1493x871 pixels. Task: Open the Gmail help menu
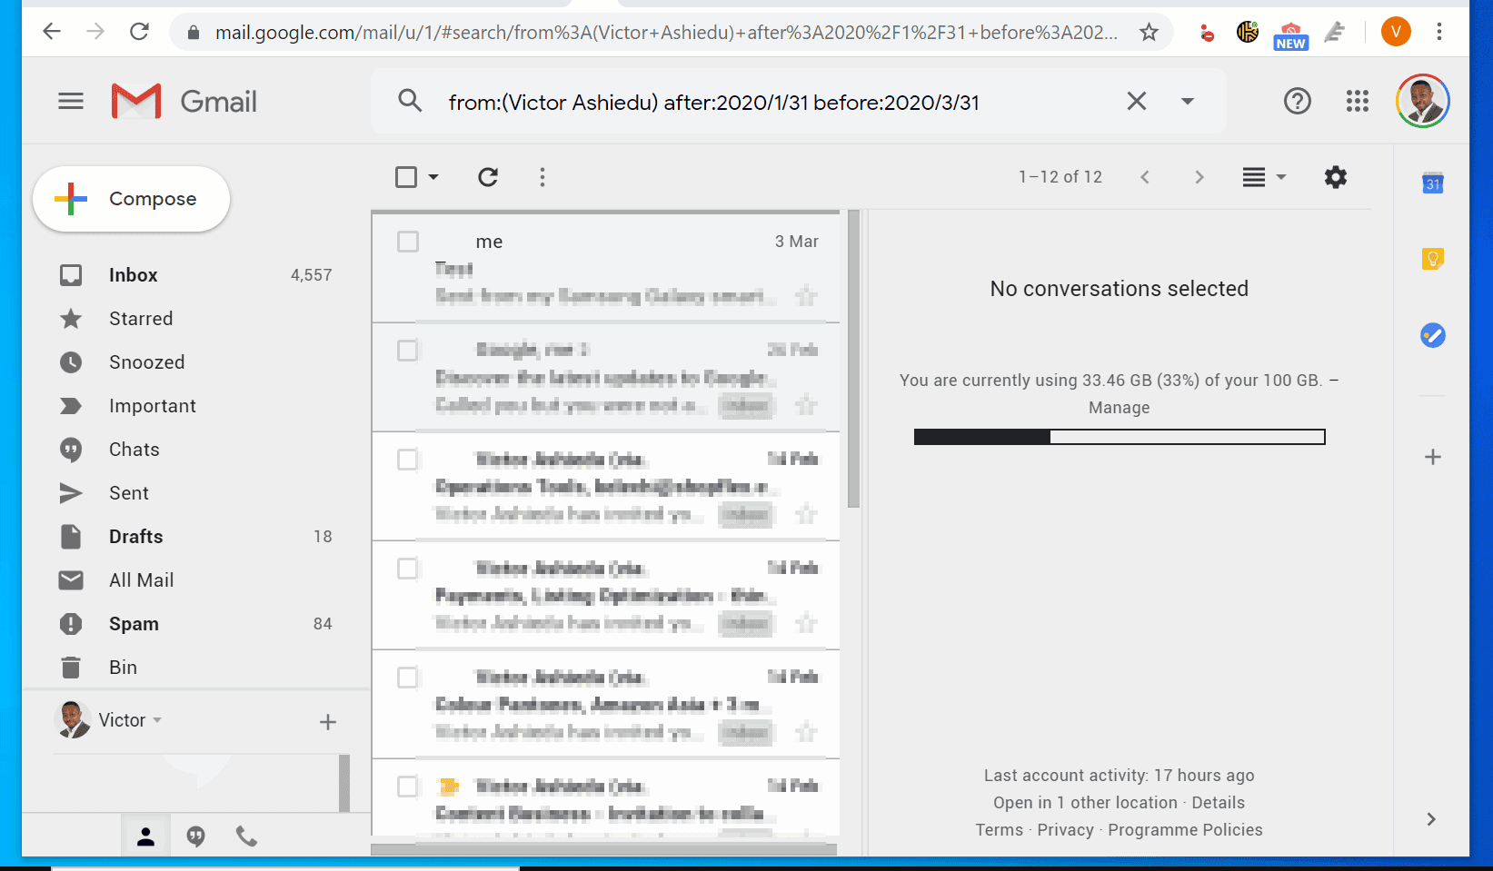[x=1297, y=101]
